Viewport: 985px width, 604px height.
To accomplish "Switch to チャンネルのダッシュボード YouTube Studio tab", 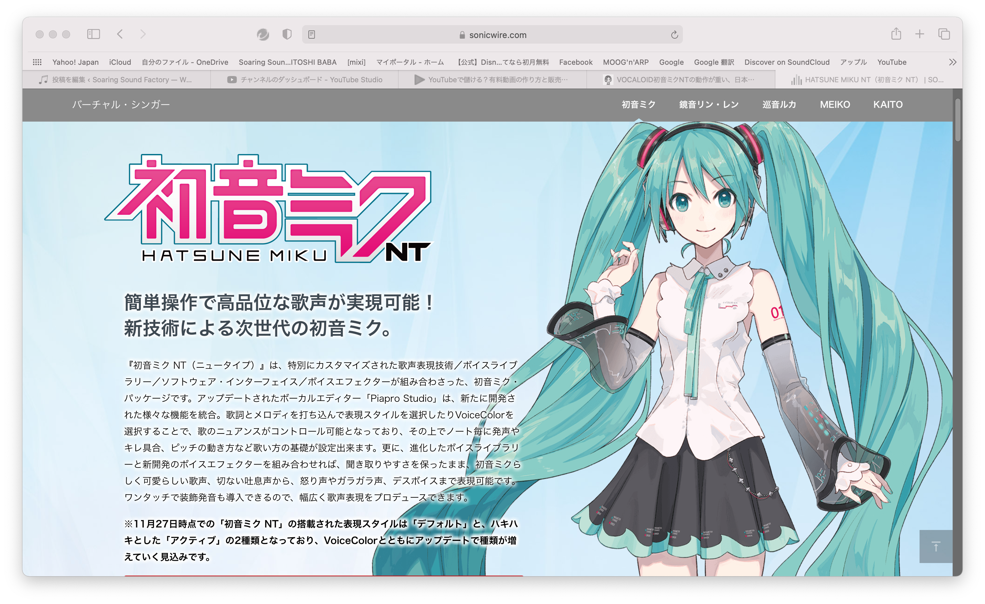I will point(305,80).
